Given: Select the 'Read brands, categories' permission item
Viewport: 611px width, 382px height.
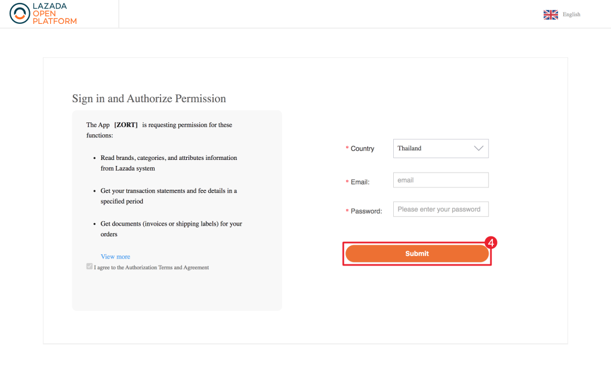Looking at the screenshot, I should pyautogui.click(x=169, y=163).
